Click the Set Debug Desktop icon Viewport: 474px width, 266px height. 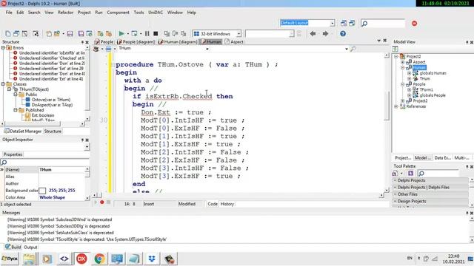352,23
